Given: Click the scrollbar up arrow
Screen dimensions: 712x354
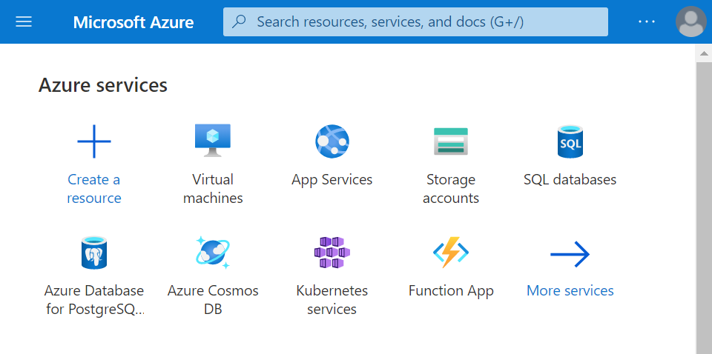Looking at the screenshot, I should [x=704, y=53].
